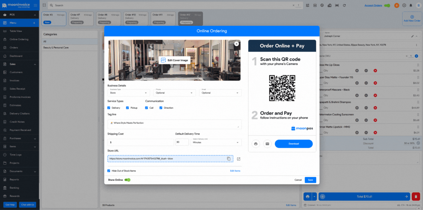Open Customers in sidebar
Screen dimensions: 423x210
pyautogui.click(x=20, y=72)
